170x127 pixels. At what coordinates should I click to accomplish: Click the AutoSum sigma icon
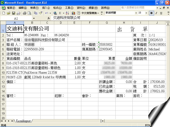pyautogui.click(x=60, y=13)
